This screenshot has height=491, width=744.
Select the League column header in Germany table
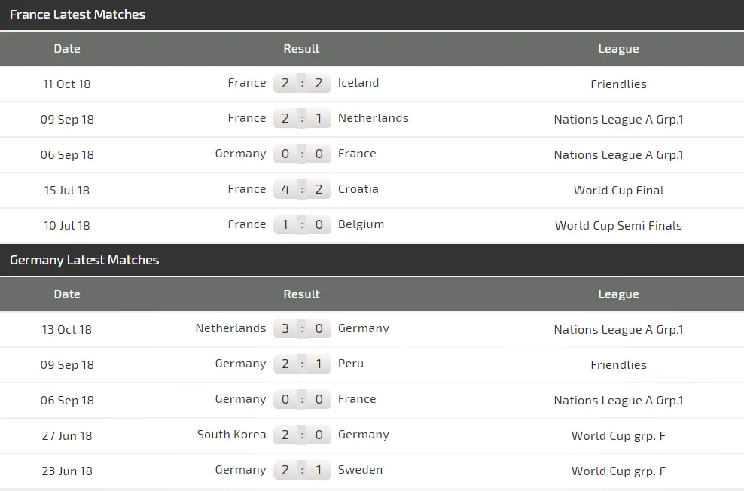pos(618,294)
